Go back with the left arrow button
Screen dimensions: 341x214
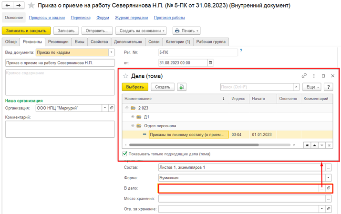[x=8, y=5]
